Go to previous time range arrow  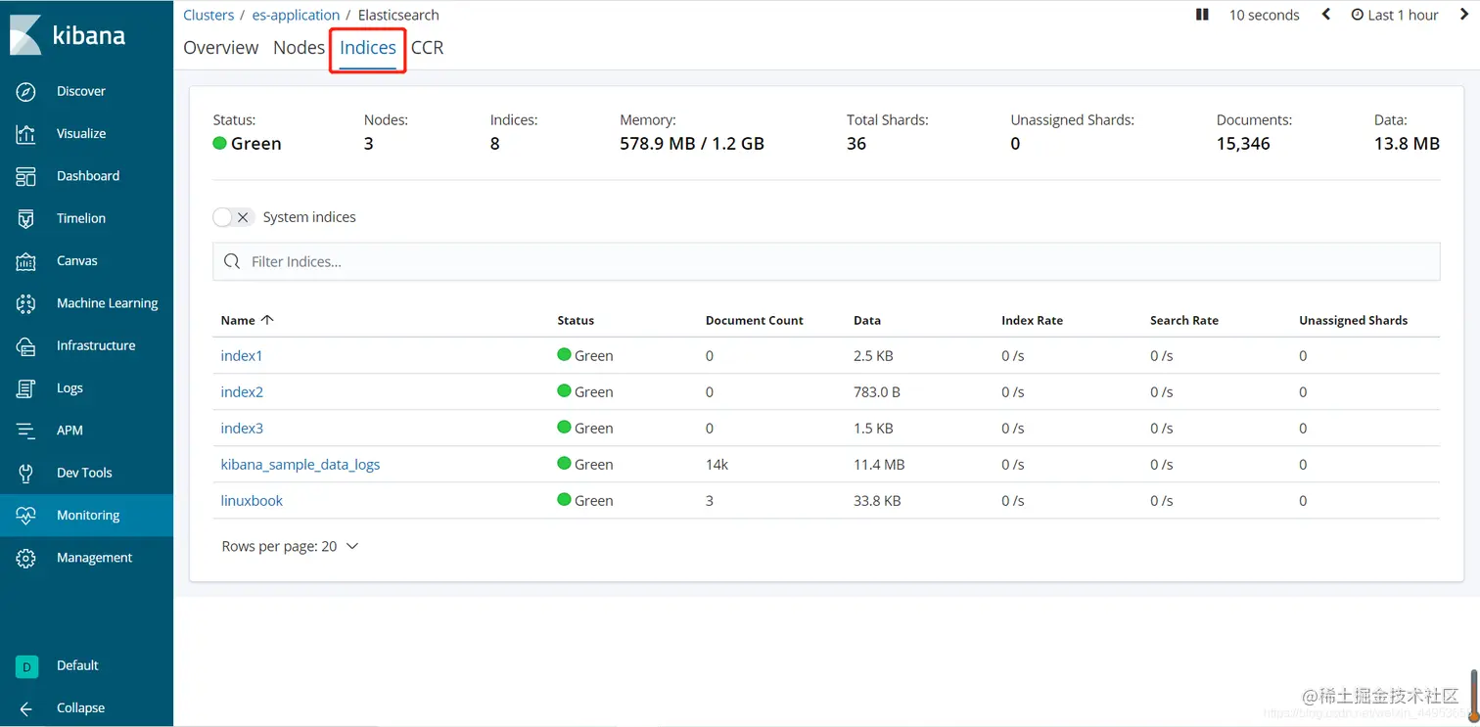click(1326, 15)
